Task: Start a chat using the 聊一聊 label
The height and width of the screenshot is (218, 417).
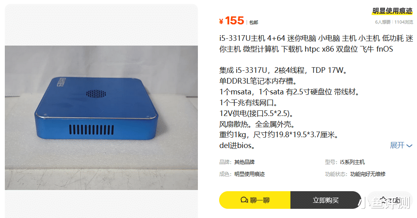Action: (260, 200)
